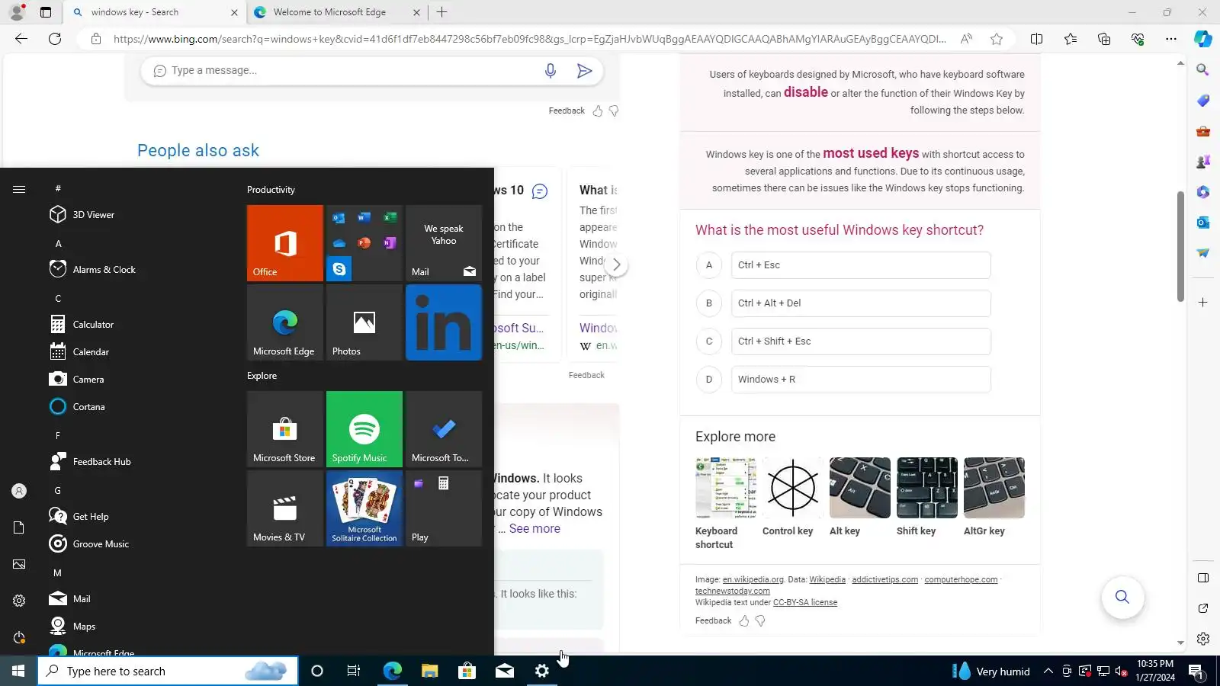Launch Microsoft Solitaire Collection tile

tap(364, 508)
